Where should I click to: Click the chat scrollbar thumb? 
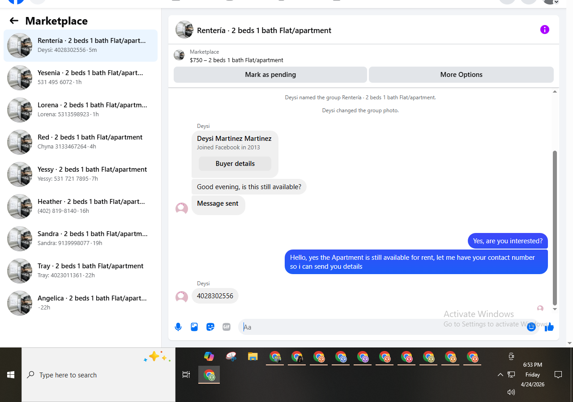pos(555,228)
